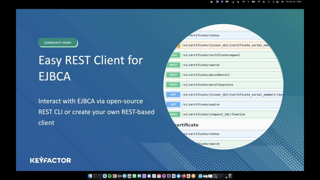Viewport: 320px width, 180px height.
Task: Click POST /v1/certificate/pkcs10enroll endpoint
Action: [224, 75]
